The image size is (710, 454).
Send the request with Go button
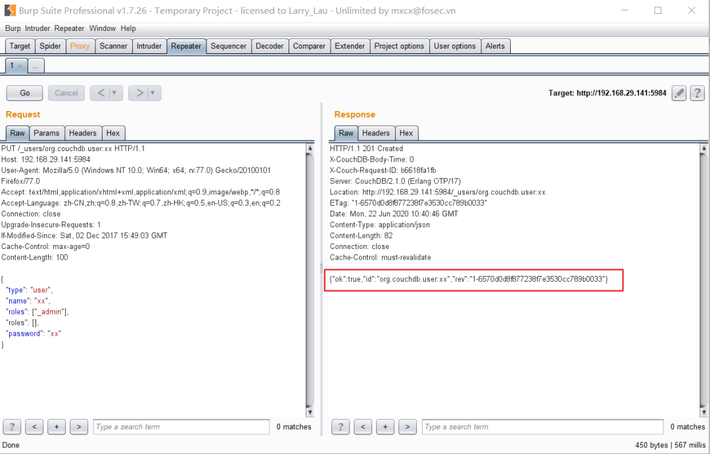[24, 93]
